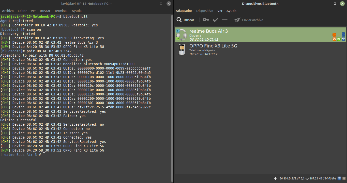The width and height of the screenshot is (347, 183).
Task: Click the upper blue bar indicator on realme row
Action: pyautogui.click(x=343, y=34)
